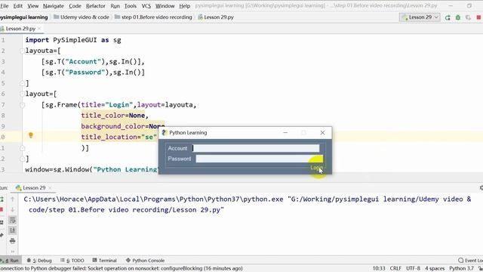Up the stack trace arrow in Run panel
Screen dimensions: 483x272
[x=13, y=199]
